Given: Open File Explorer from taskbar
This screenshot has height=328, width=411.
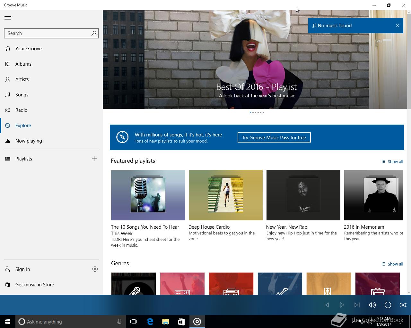Looking at the screenshot, I should tap(166, 322).
